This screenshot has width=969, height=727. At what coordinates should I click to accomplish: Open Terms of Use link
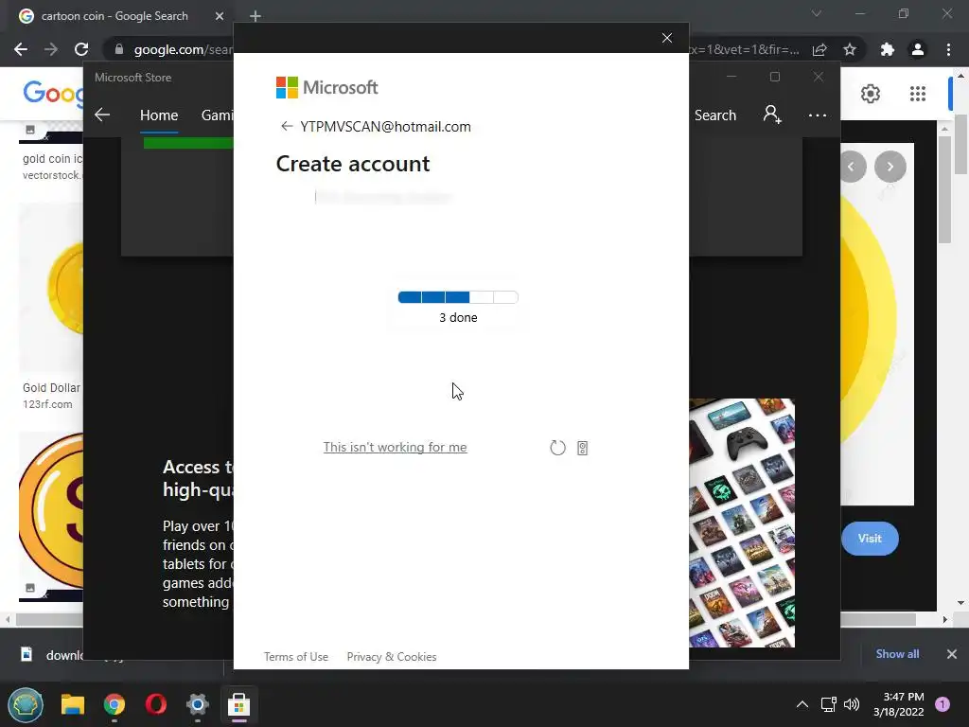pos(296,657)
